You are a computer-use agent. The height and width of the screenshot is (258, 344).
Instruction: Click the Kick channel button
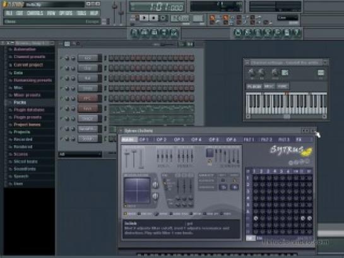click(x=88, y=58)
